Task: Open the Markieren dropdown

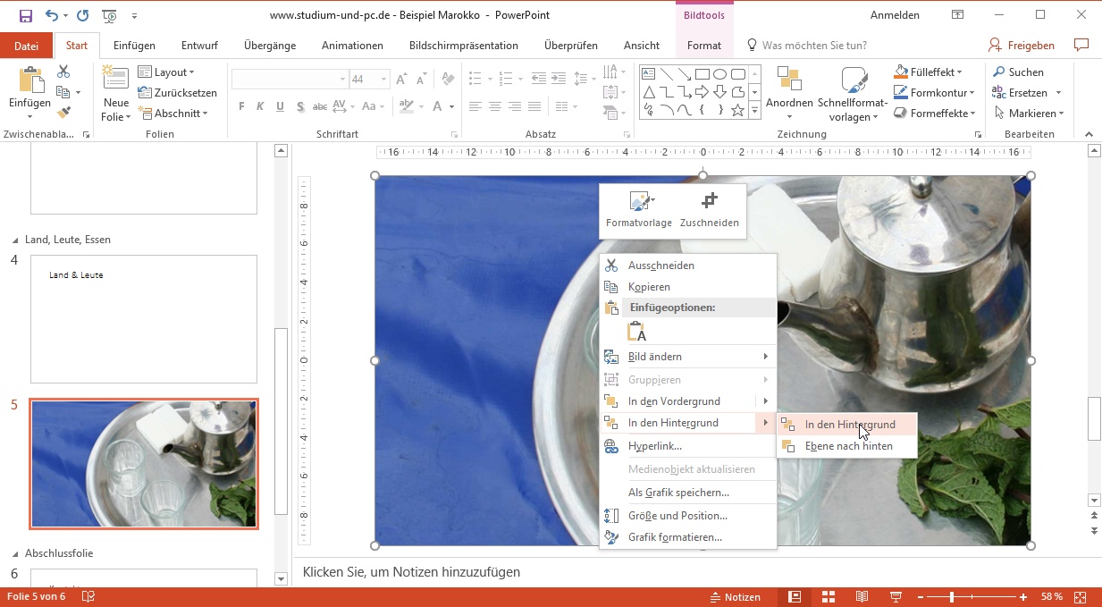Action: coord(1028,114)
